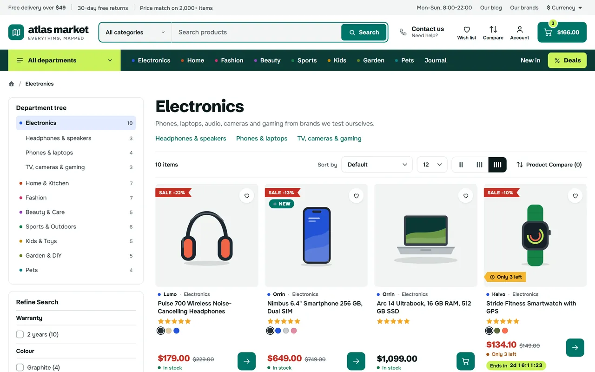Open Nimbus smartphone options arrow button
The height and width of the screenshot is (372, 595).
point(356,361)
